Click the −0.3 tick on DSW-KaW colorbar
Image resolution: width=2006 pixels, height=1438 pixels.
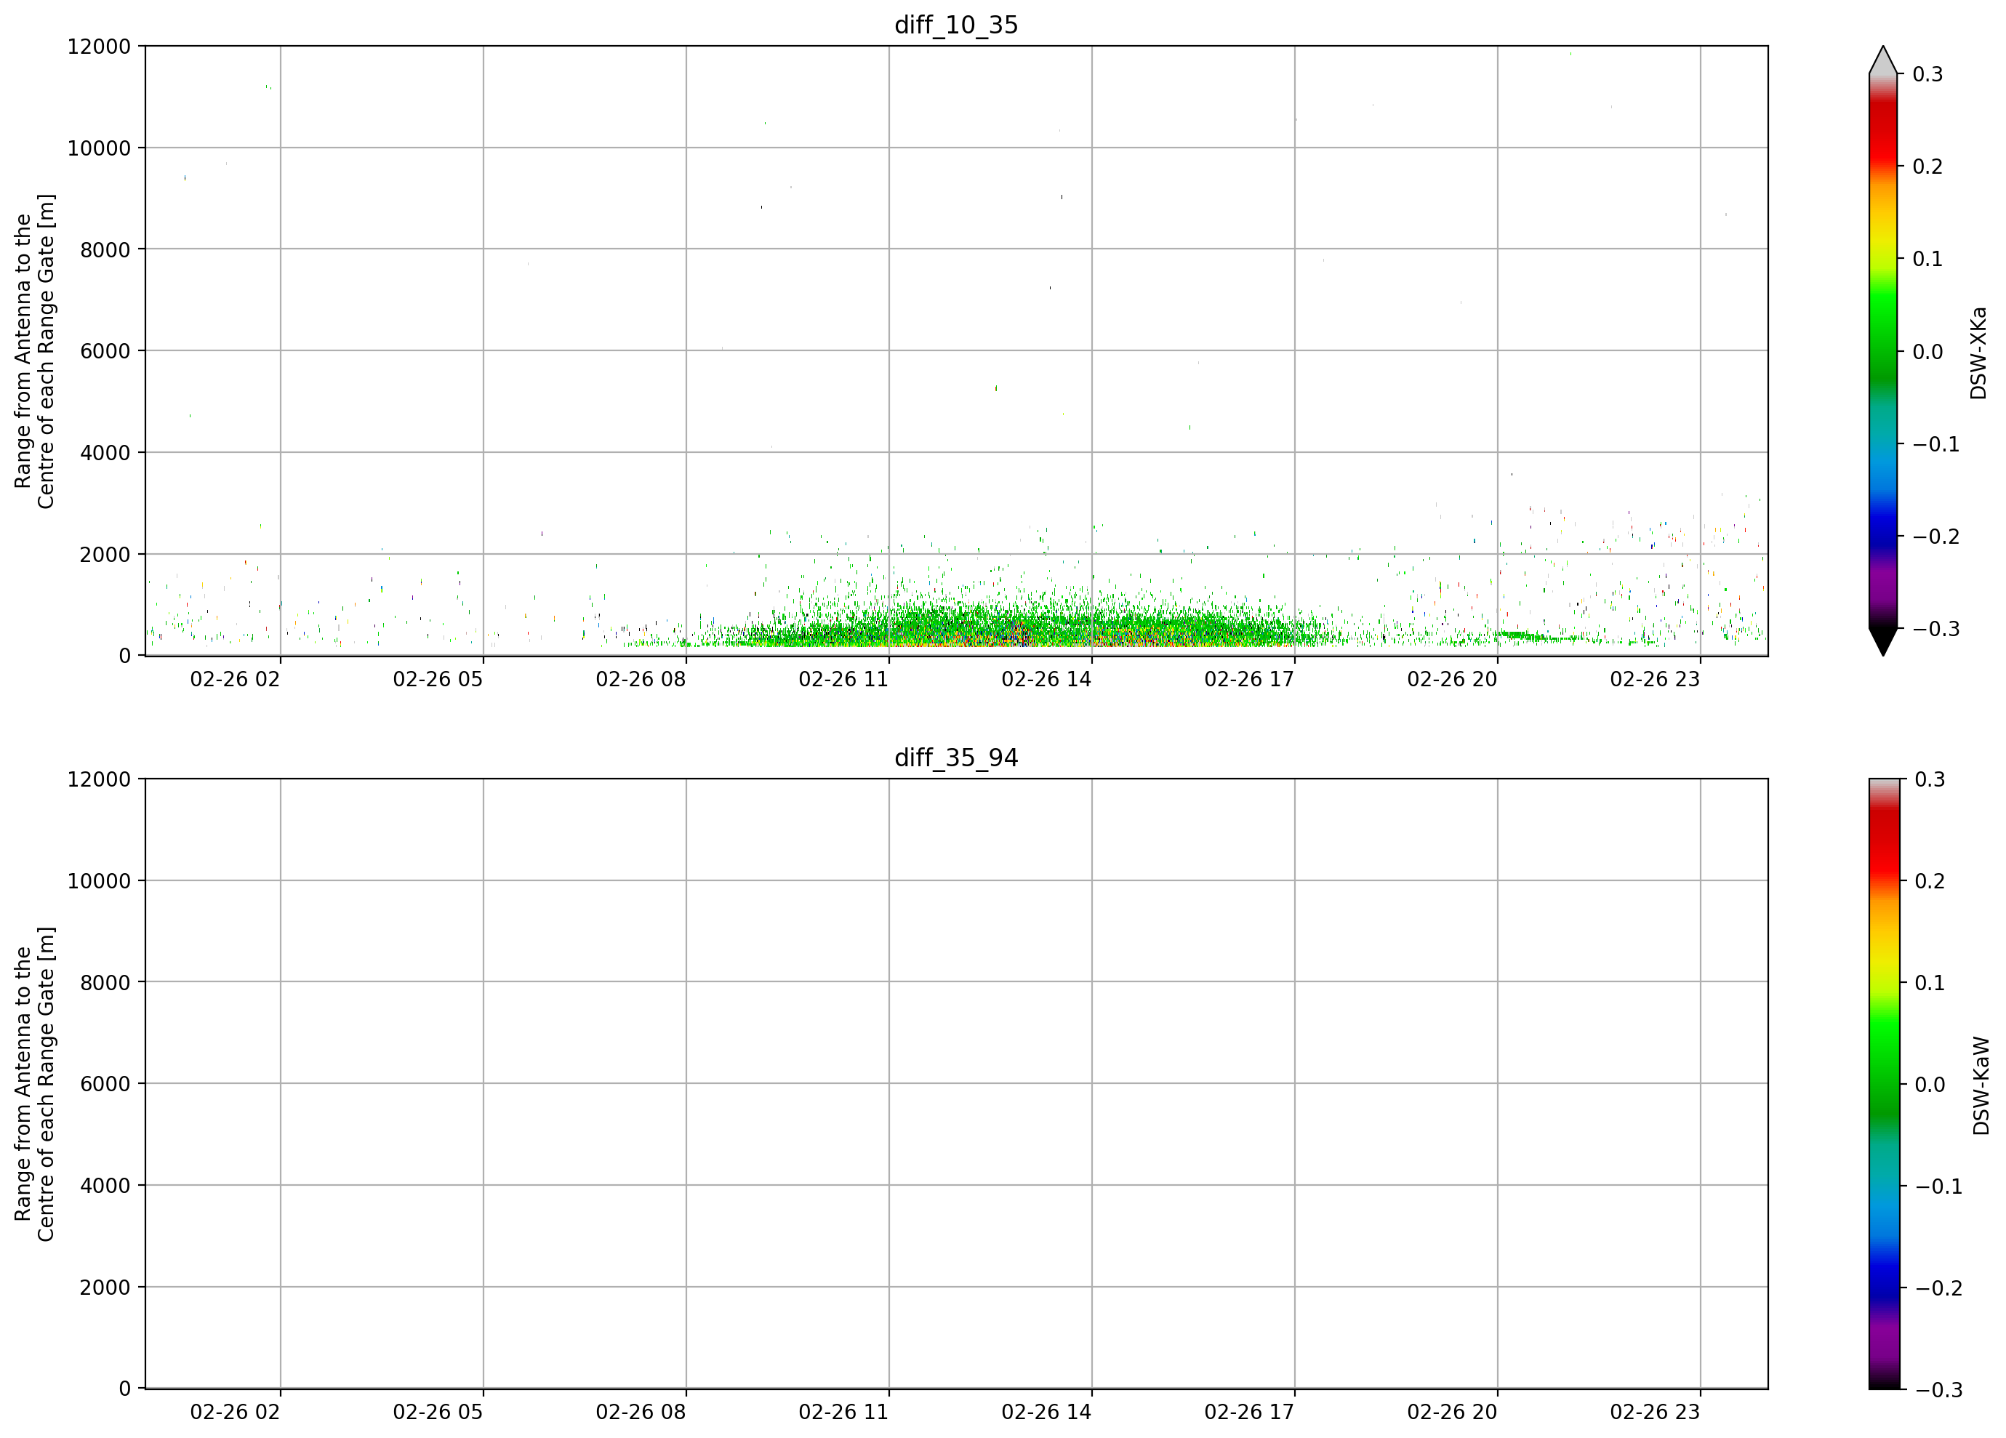point(1938,1389)
